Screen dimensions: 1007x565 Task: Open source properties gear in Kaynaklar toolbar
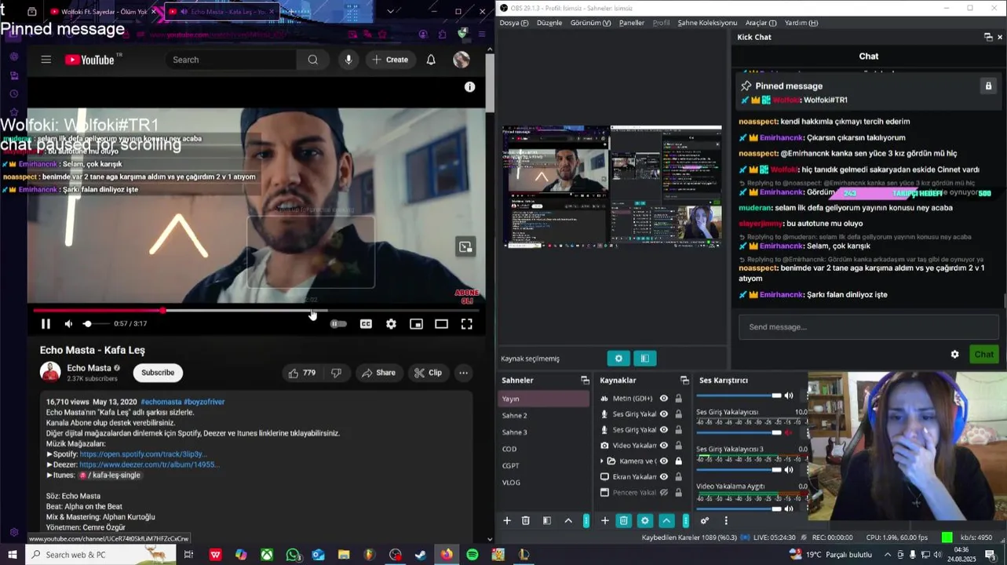644,520
